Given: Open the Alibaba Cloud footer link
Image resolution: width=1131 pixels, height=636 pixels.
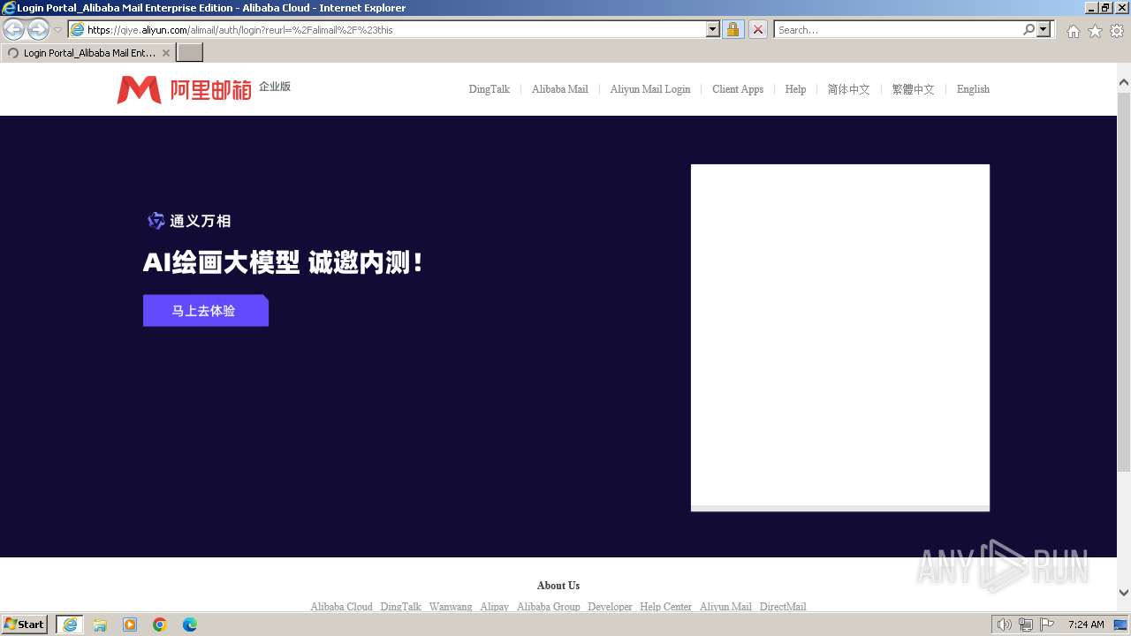Looking at the screenshot, I should click(341, 607).
